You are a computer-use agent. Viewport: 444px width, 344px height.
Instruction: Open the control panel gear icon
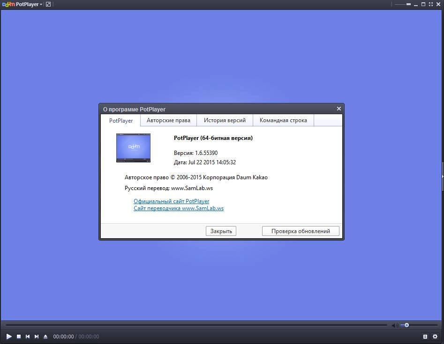(435, 337)
